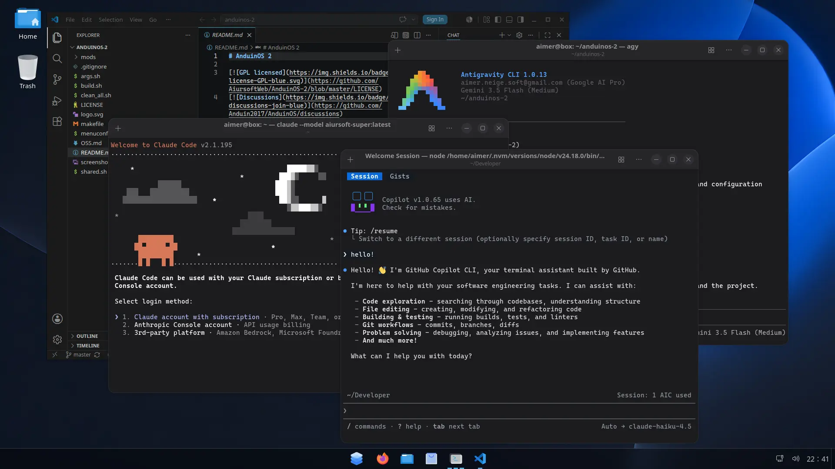The width and height of the screenshot is (835, 469).
Task: Open the Edit menu in VS Code
Action: pos(87,20)
